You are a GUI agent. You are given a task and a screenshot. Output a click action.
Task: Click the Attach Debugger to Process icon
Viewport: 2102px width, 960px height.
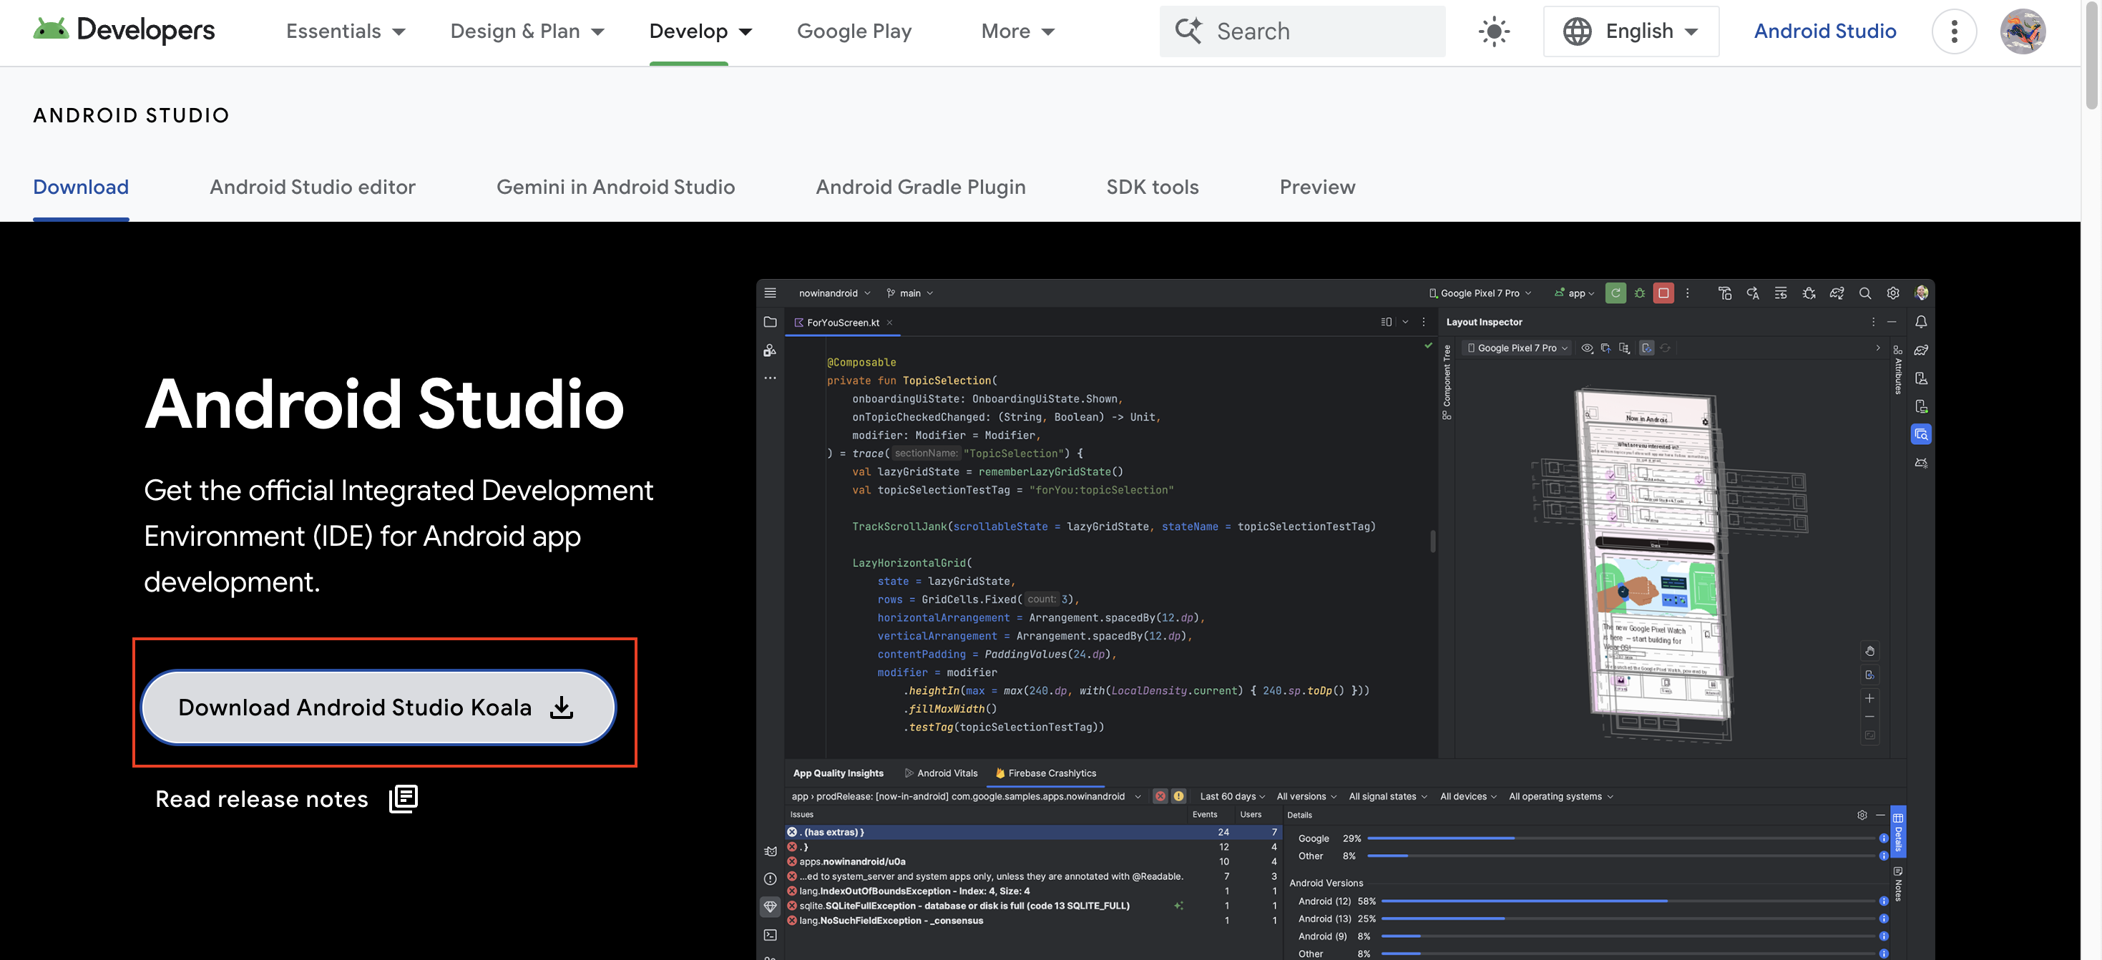pos(1808,293)
